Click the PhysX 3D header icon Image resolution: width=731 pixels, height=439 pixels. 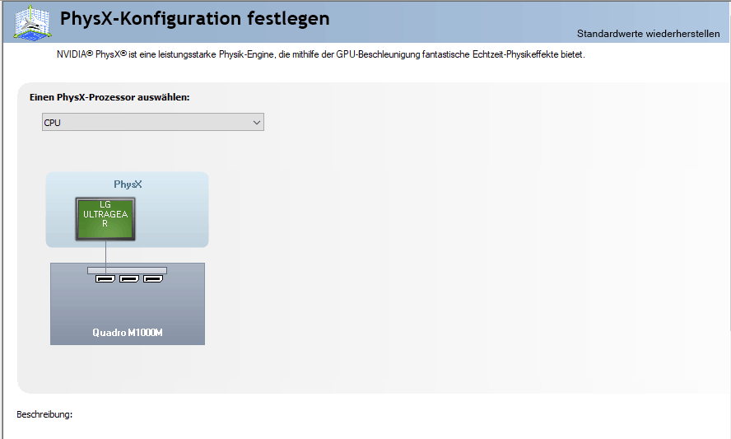pos(32,22)
